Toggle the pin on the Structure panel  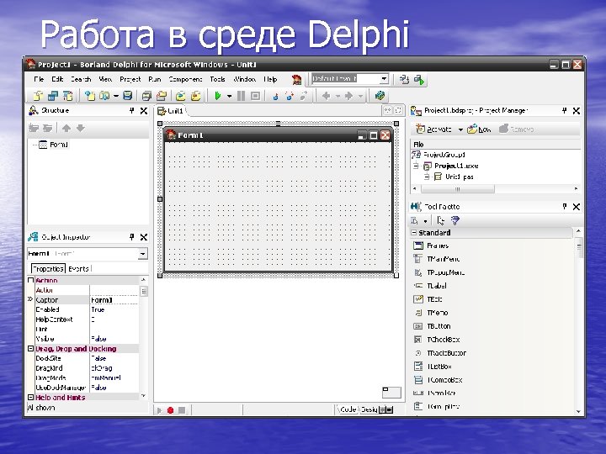132,111
